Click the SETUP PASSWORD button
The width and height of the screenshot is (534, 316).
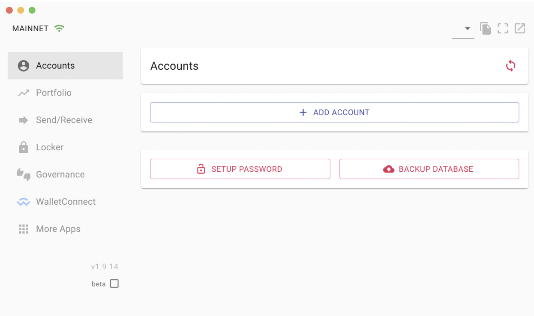[x=240, y=169]
